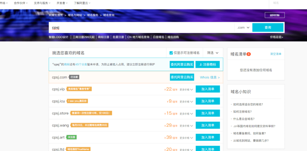Click the cpsj.com domain name text
The width and height of the screenshot is (307, 151).
59,77
